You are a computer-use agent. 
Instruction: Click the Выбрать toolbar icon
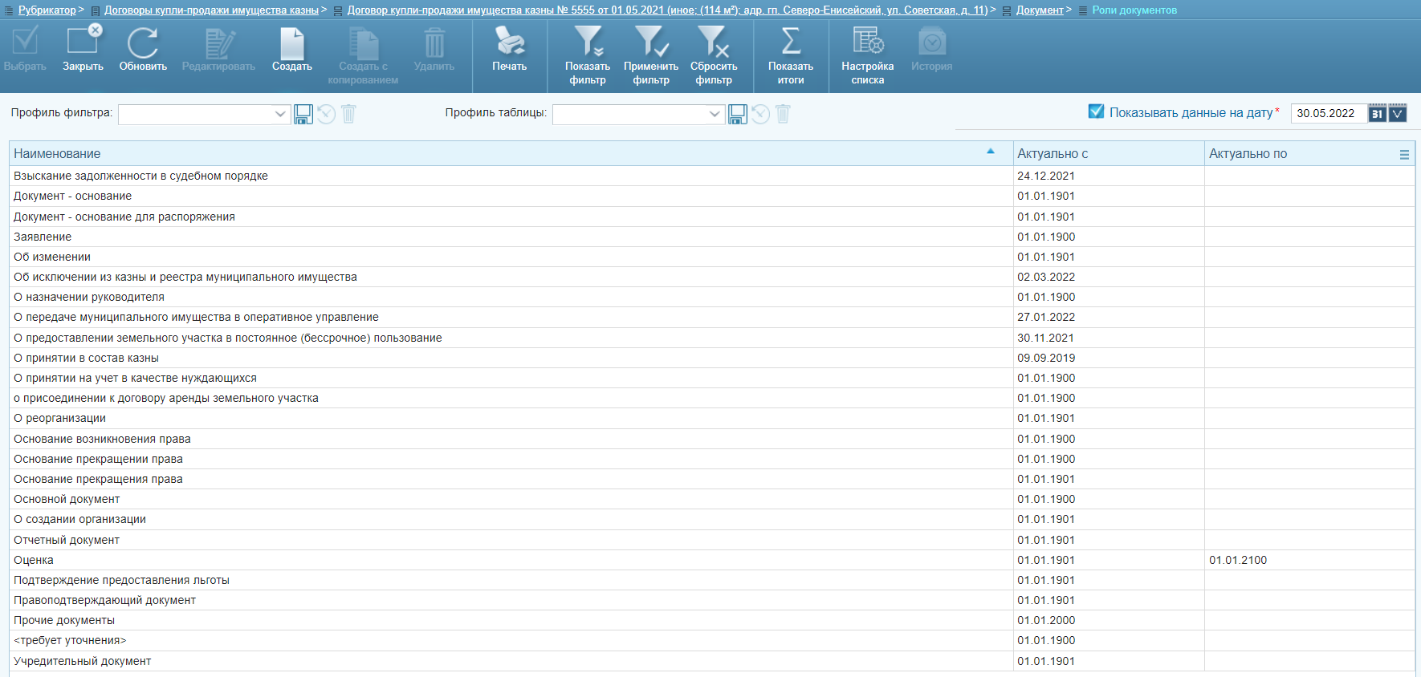[x=25, y=43]
